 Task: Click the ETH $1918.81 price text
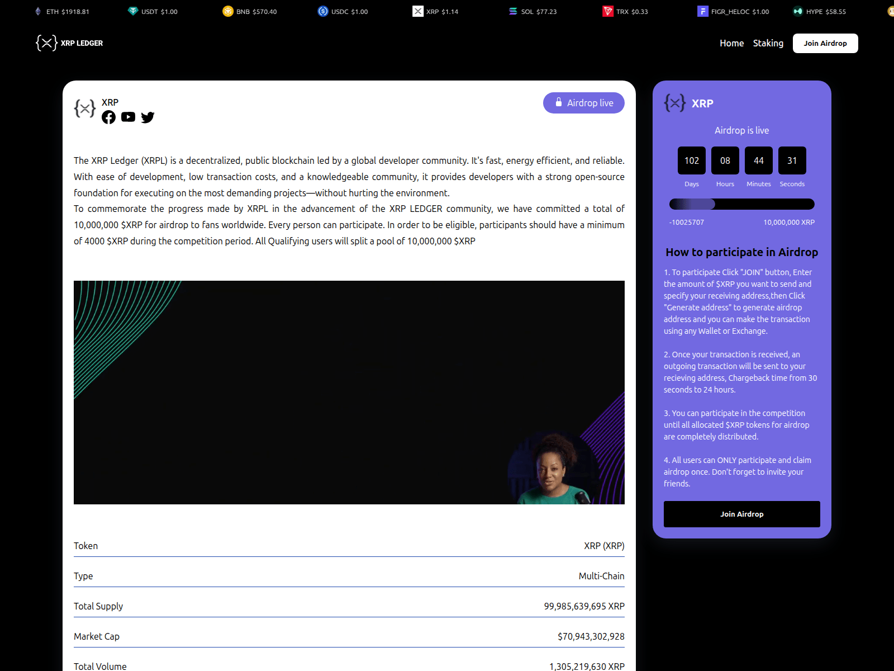click(x=68, y=11)
